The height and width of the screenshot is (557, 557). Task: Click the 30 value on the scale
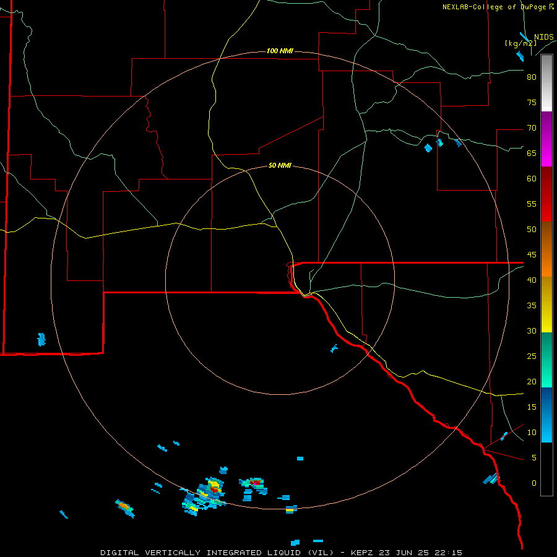click(532, 330)
